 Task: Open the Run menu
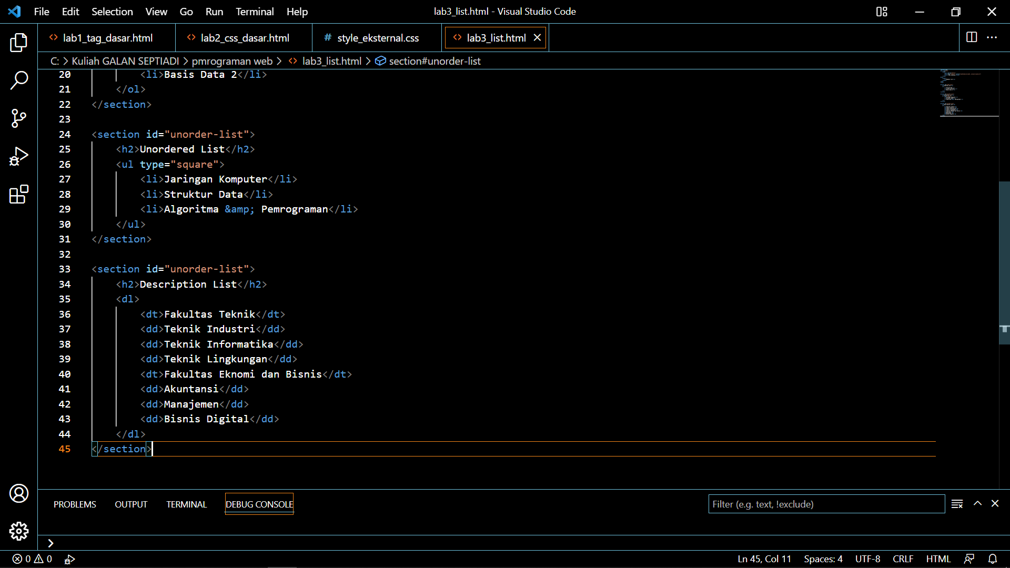(x=214, y=11)
